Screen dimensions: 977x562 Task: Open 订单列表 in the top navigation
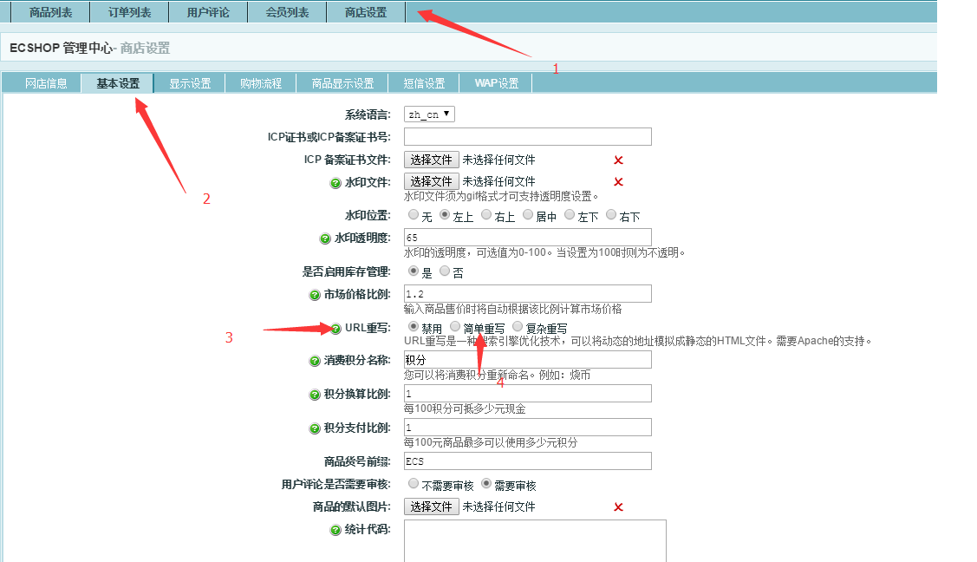[x=129, y=12]
